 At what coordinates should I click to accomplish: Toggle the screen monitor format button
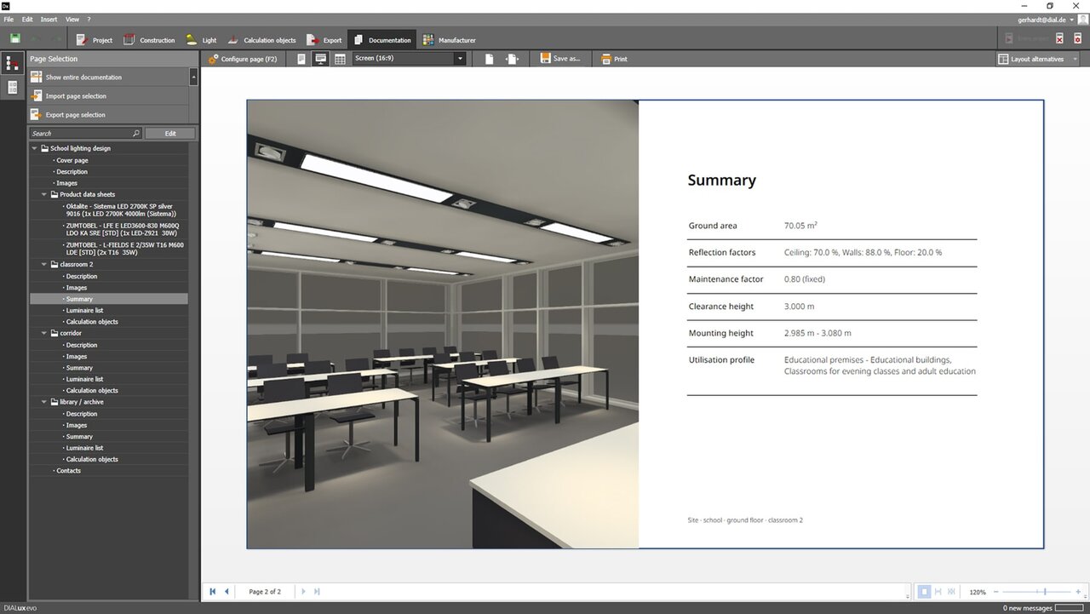tap(321, 59)
